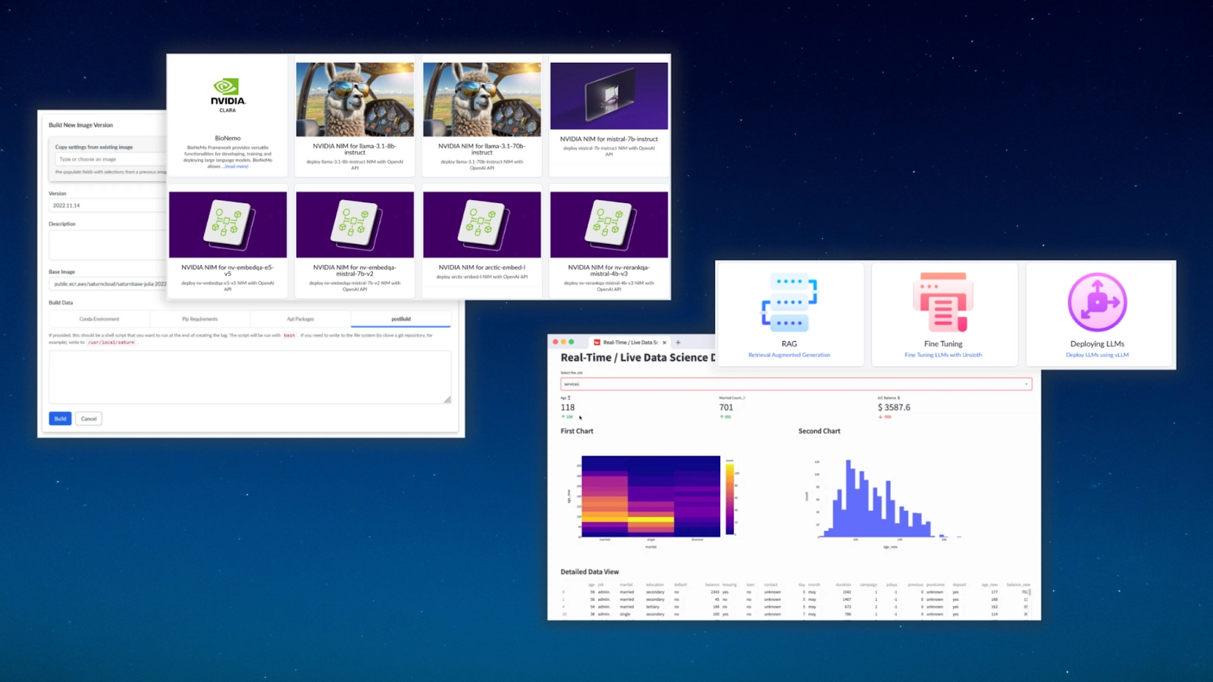Image resolution: width=1213 pixels, height=682 pixels.
Task: Click the 'Second Chart' heading
Action: pyautogui.click(x=820, y=431)
